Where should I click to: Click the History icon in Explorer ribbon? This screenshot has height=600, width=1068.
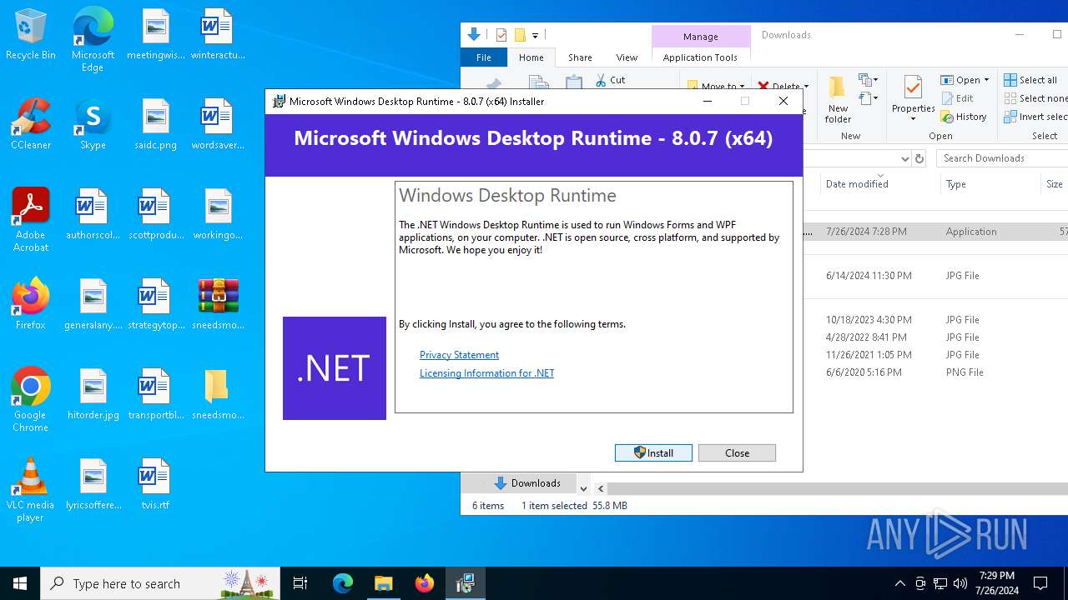[947, 117]
